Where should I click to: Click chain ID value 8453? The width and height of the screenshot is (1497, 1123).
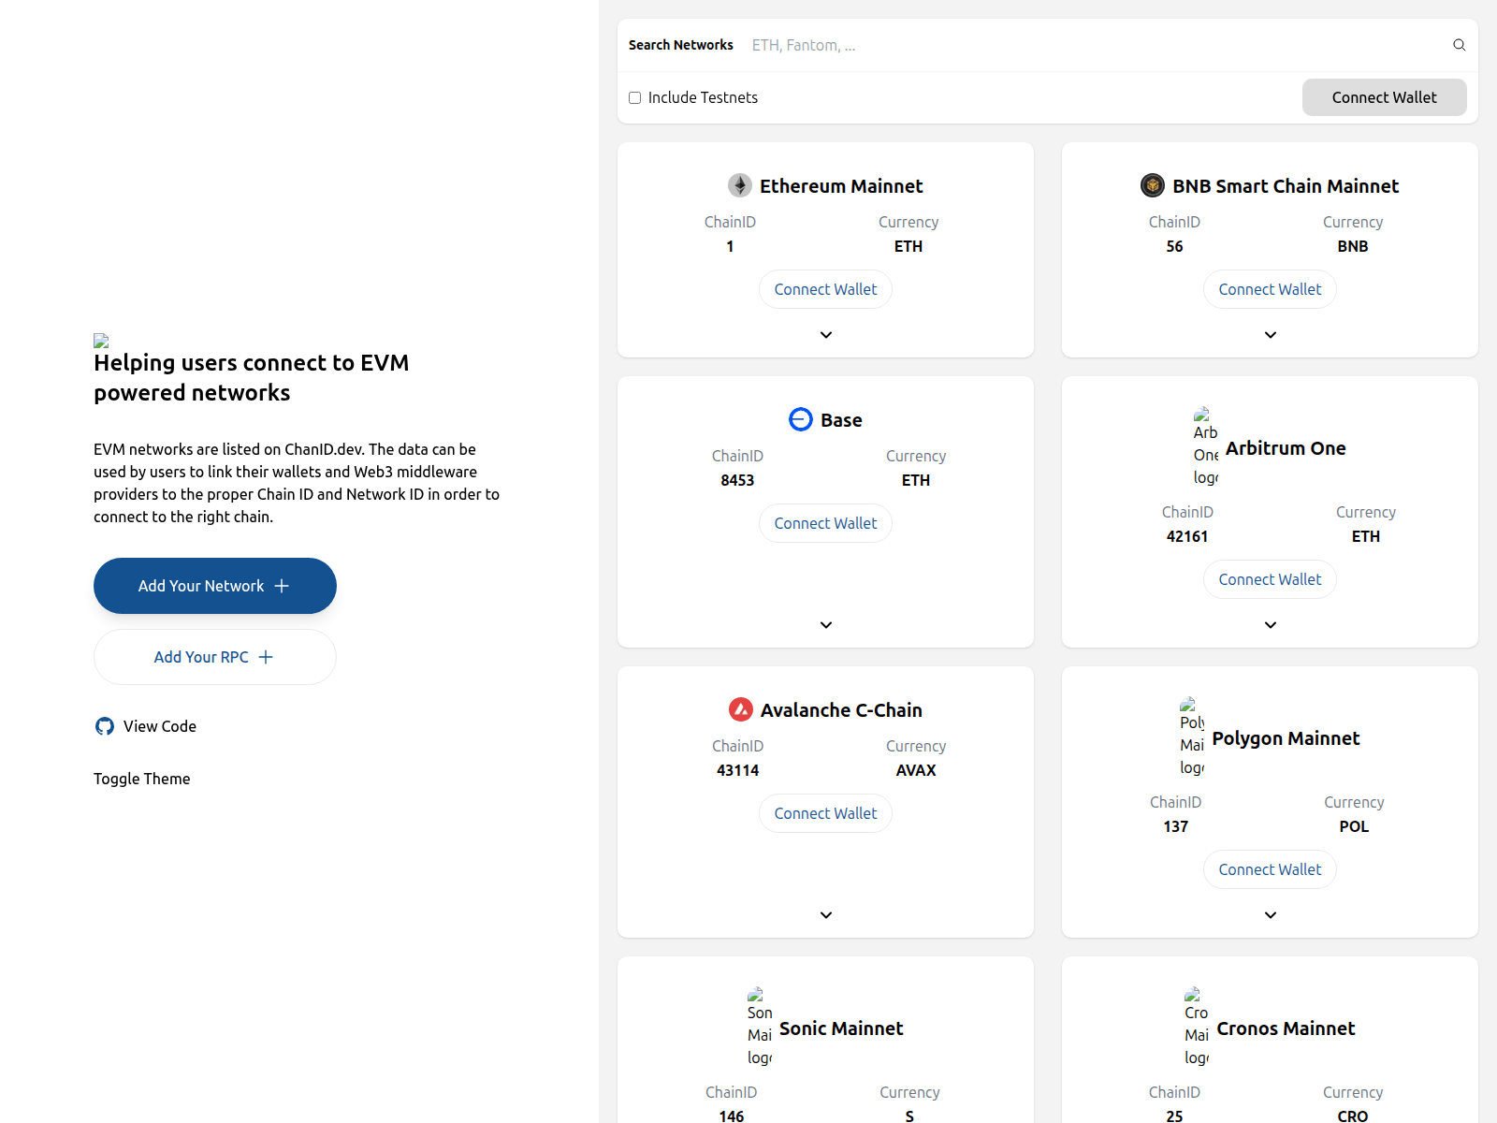[x=737, y=480]
